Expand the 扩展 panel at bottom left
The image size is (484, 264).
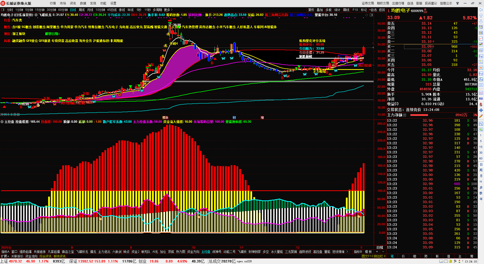(x=5, y=256)
